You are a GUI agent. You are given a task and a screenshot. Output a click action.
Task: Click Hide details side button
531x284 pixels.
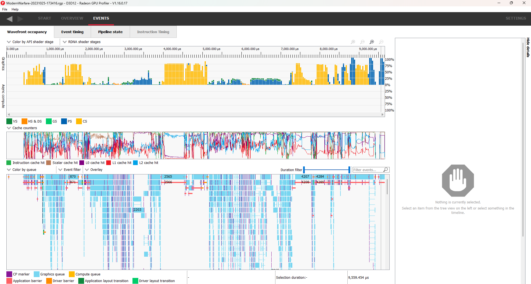tap(528, 47)
